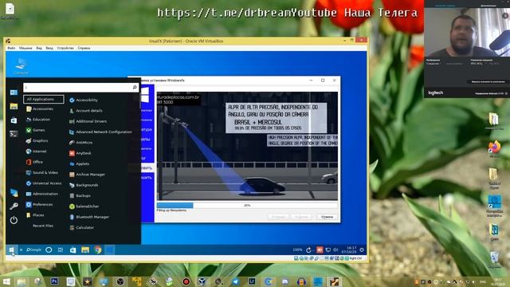Open the Вид menu in VirtualBox

[x=39, y=48]
